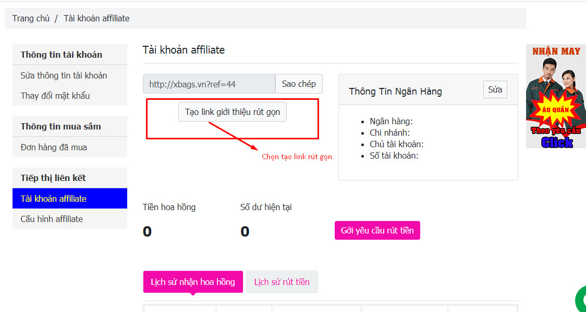This screenshot has width=586, height=312.
Task: Switch to Lịch sử rút tiền tab
Action: point(282,282)
